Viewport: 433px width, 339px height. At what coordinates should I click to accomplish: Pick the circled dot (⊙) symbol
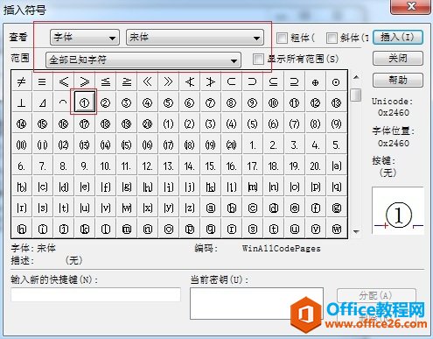336,81
